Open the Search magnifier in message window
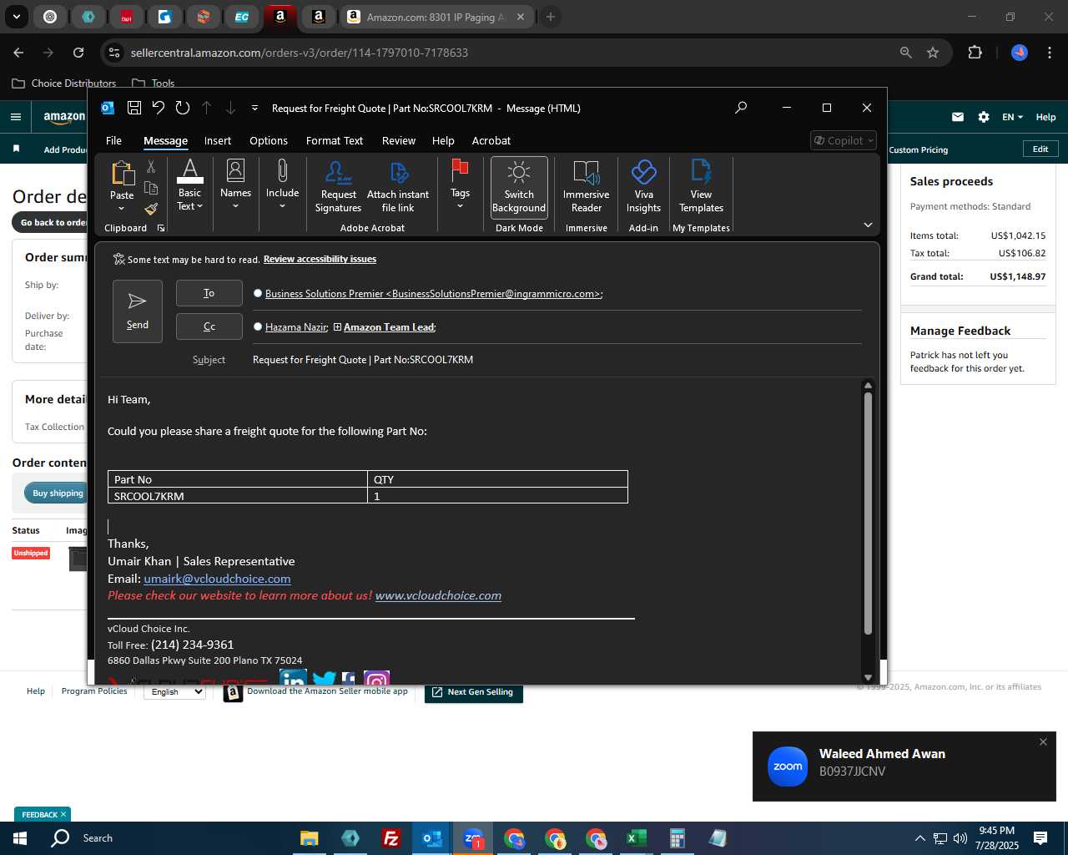 741,108
